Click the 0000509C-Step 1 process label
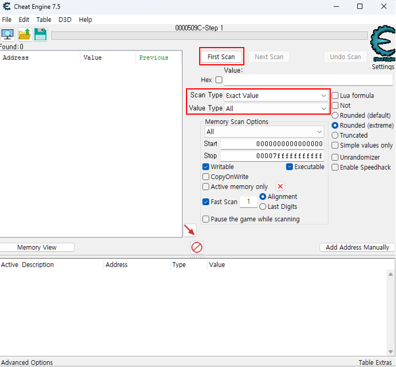 click(199, 28)
